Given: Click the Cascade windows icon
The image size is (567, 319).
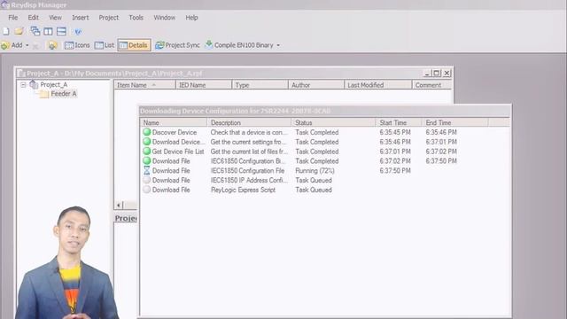Looking at the screenshot, I should click(x=35, y=31).
